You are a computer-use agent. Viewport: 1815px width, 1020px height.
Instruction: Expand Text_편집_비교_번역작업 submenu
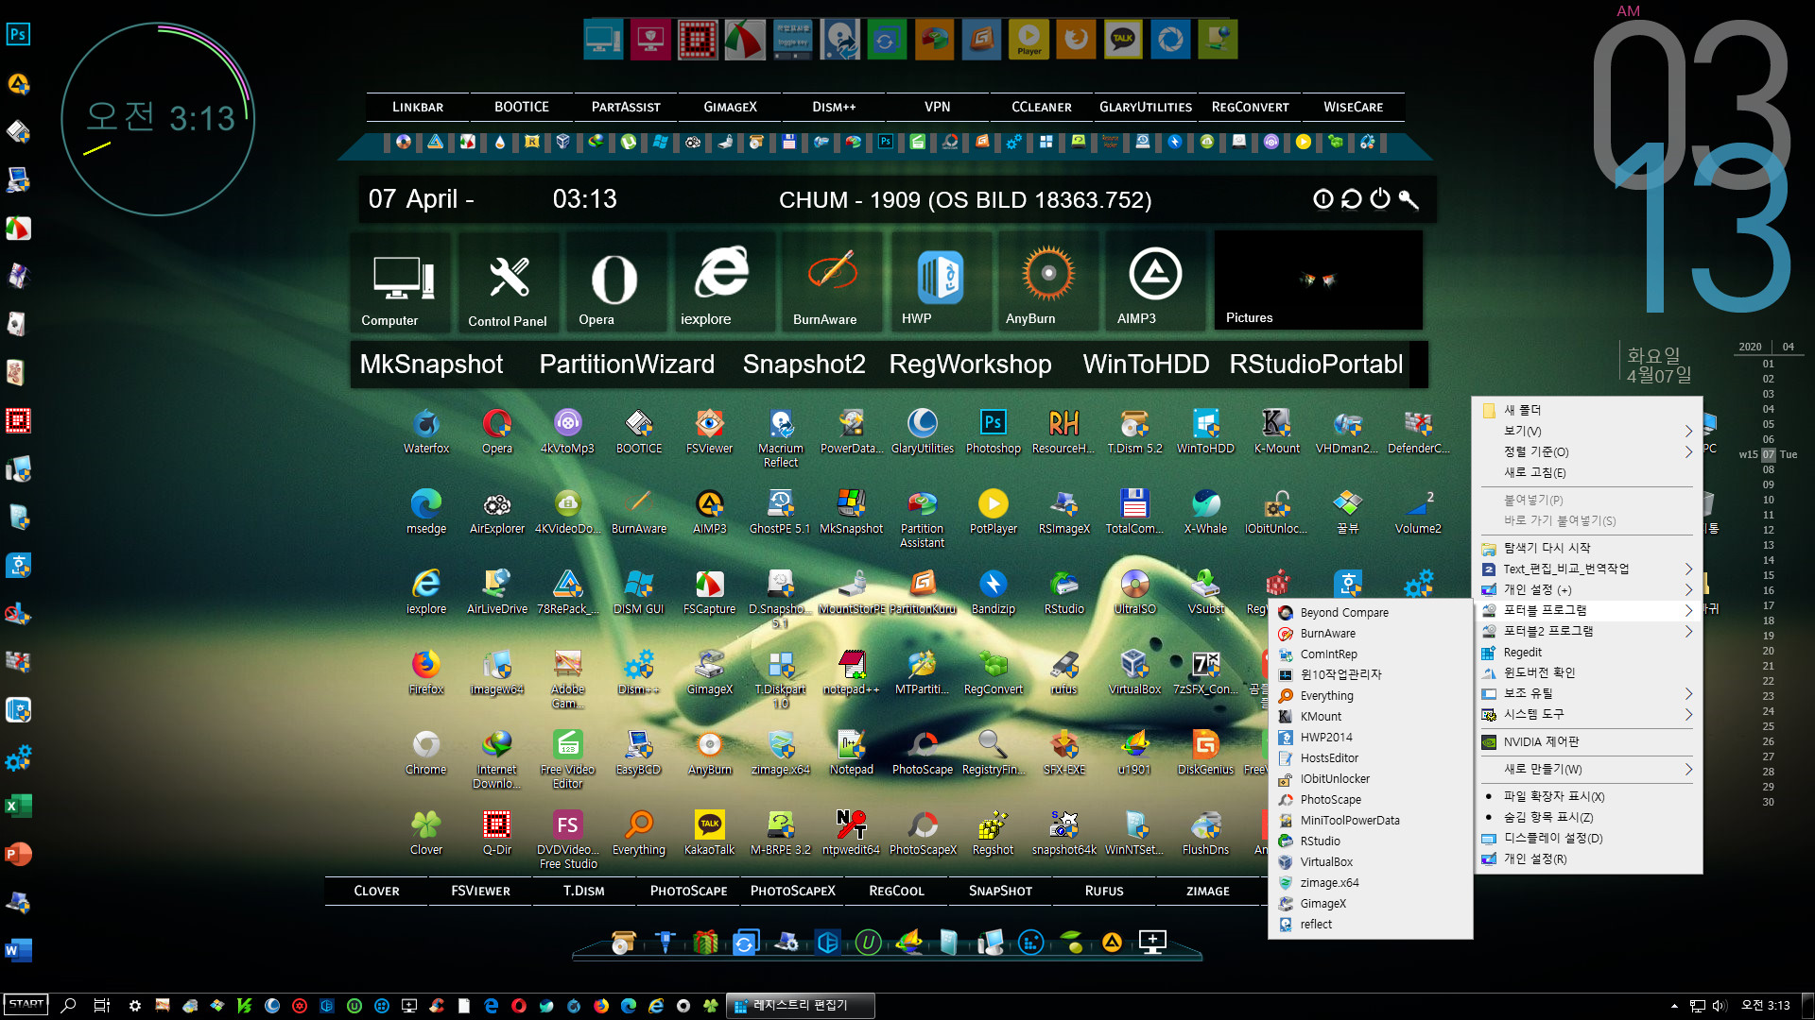pos(1589,569)
